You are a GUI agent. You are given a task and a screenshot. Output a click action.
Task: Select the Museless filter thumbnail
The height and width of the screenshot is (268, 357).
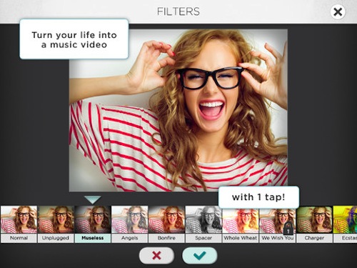coord(93,219)
